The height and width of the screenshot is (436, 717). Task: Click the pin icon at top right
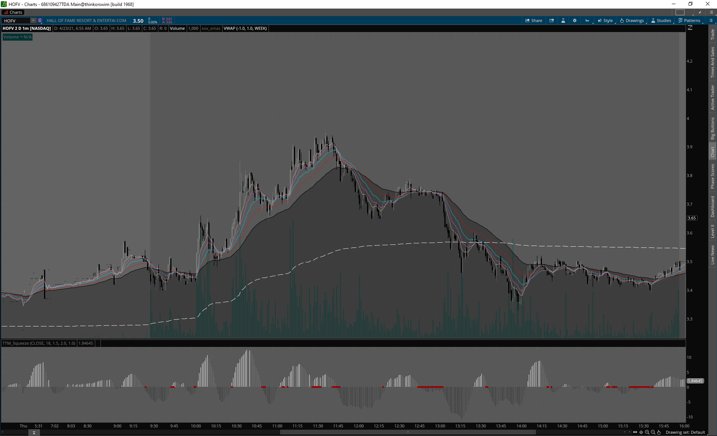tap(700, 12)
